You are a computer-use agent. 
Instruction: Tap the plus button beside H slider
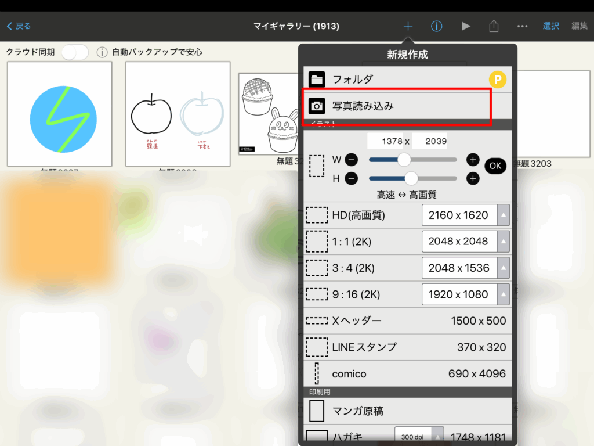(473, 178)
